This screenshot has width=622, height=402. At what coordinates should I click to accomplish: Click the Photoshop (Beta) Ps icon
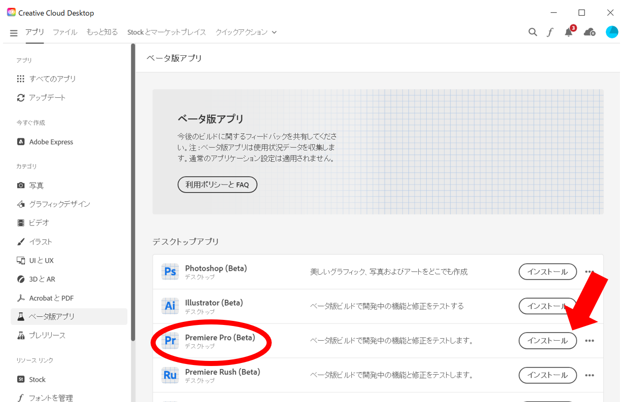170,272
